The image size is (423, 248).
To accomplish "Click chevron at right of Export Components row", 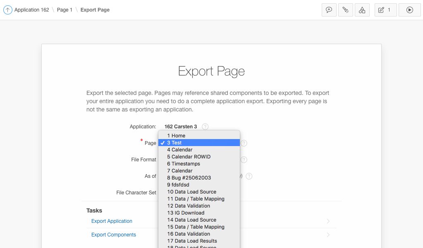I will point(328,235).
